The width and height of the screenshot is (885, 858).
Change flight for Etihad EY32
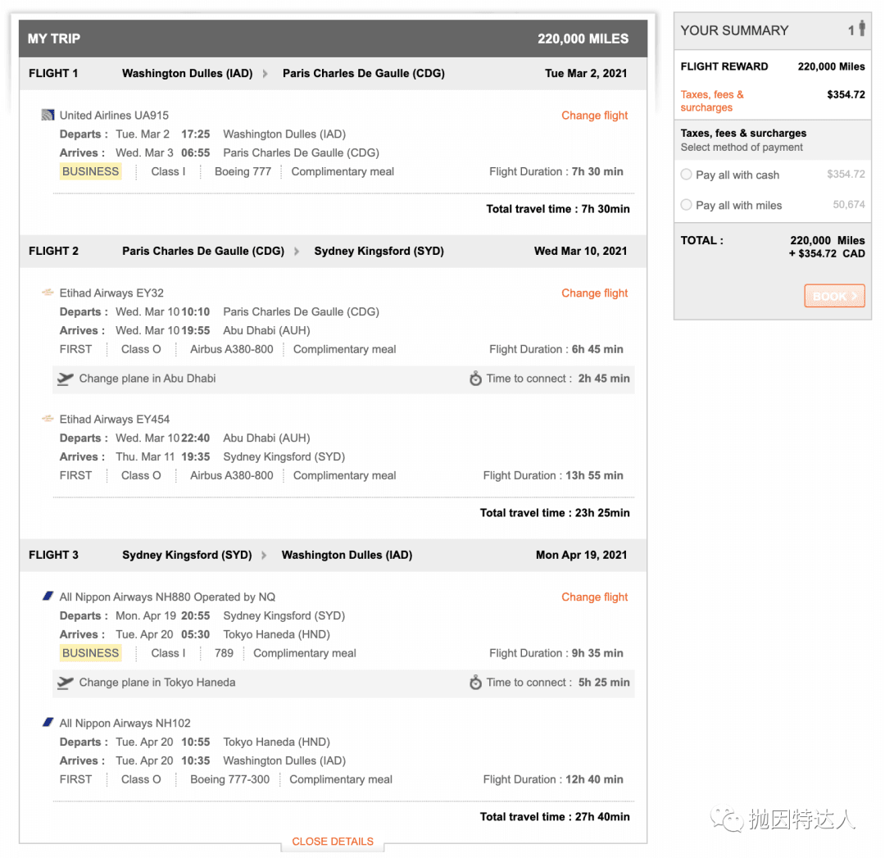pyautogui.click(x=594, y=293)
